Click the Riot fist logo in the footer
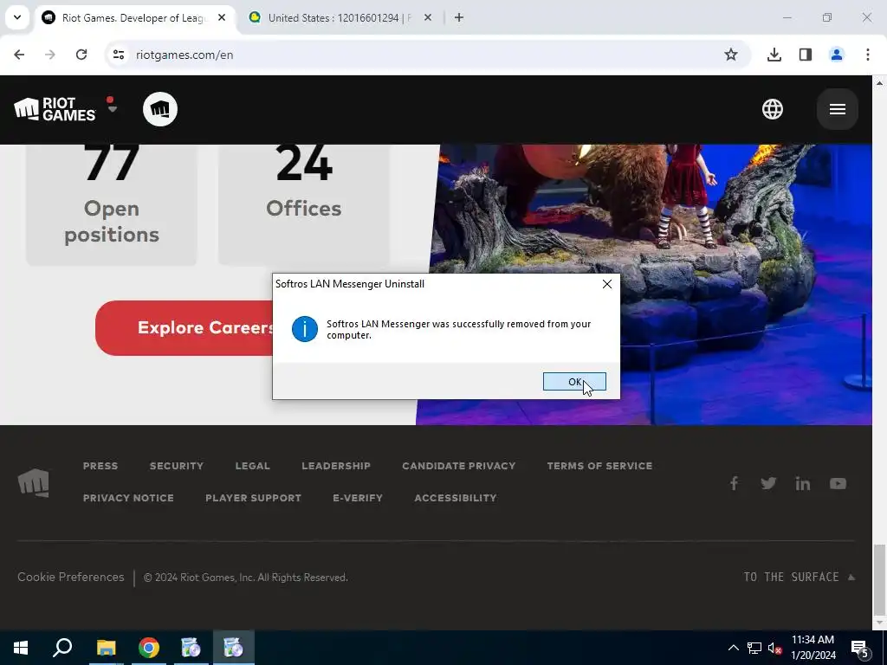887x665 pixels. [34, 483]
